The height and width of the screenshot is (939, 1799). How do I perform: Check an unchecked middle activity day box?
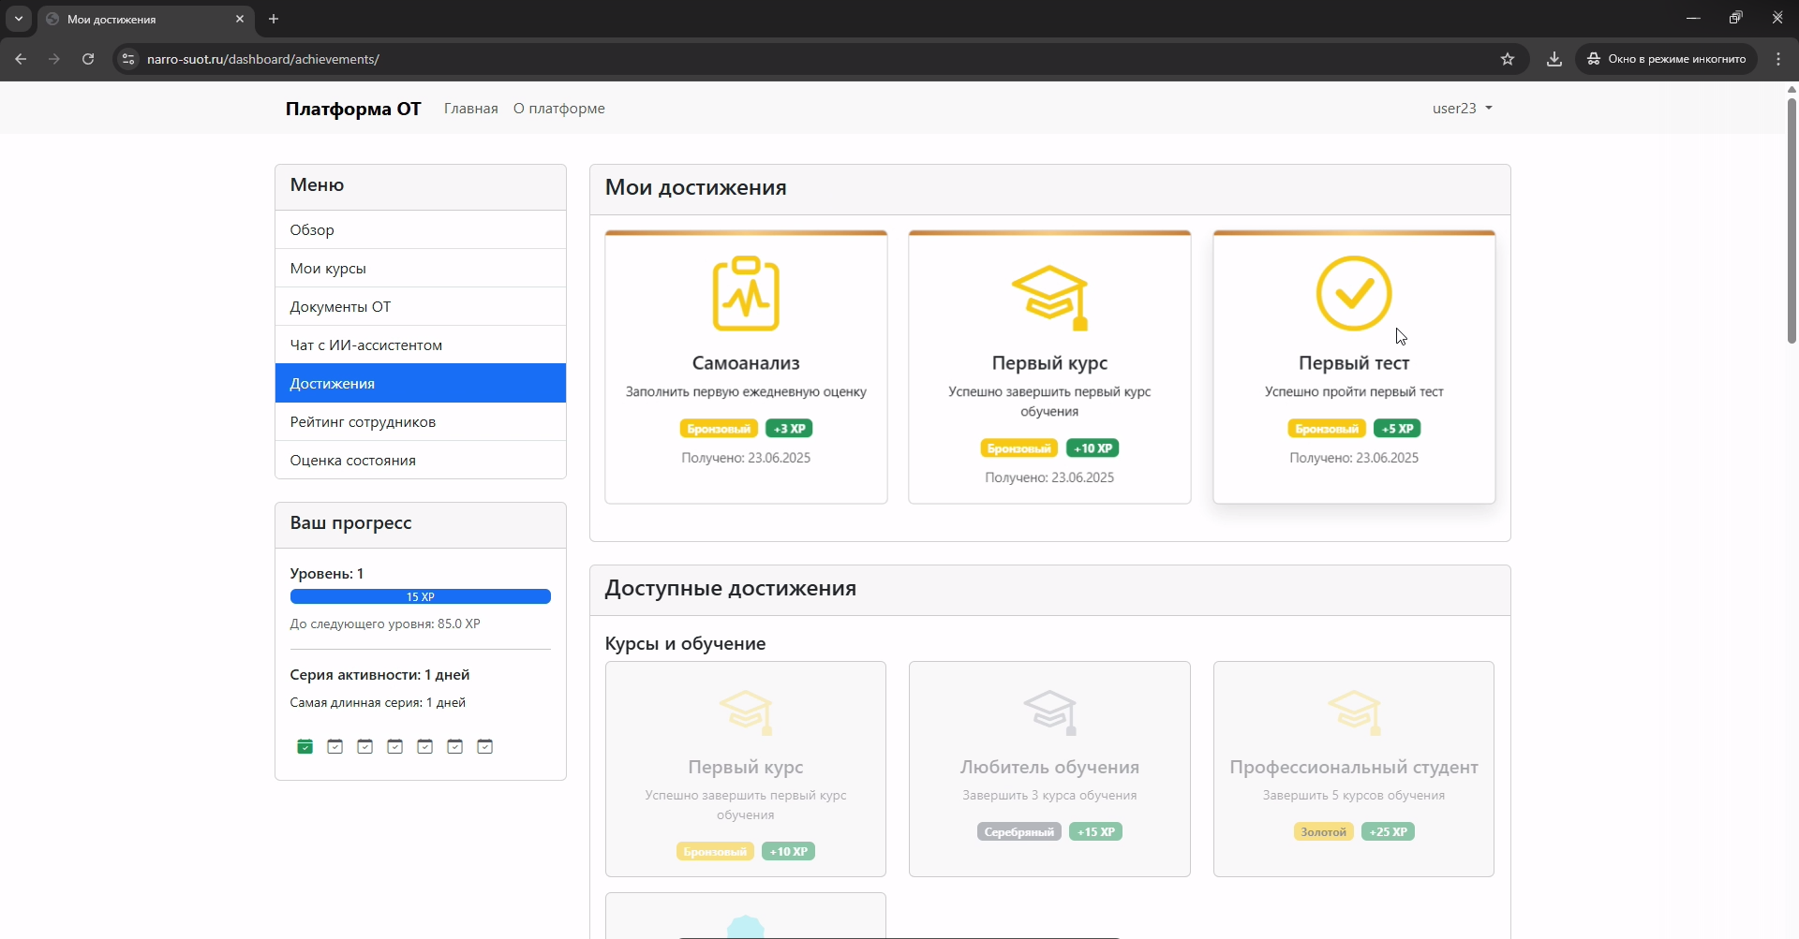point(394,746)
